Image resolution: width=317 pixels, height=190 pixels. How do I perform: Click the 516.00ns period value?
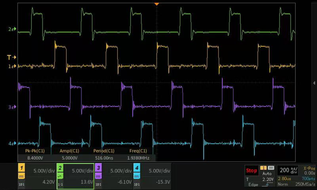(104, 158)
